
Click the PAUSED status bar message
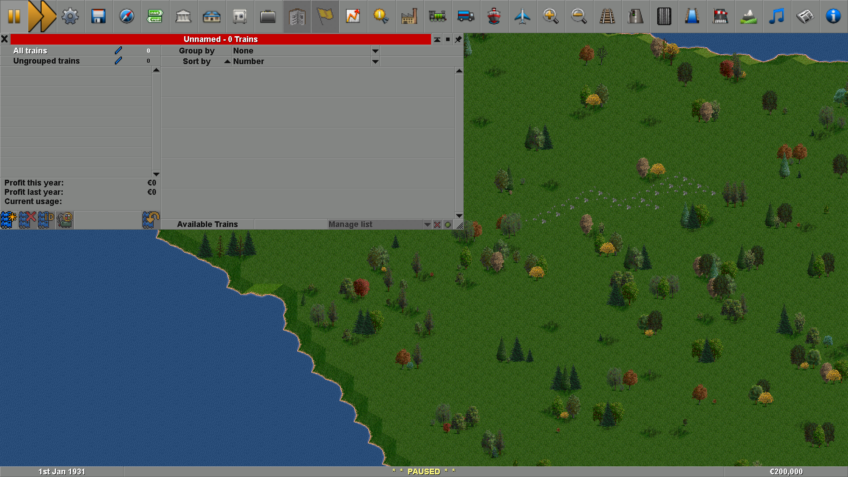coord(424,472)
